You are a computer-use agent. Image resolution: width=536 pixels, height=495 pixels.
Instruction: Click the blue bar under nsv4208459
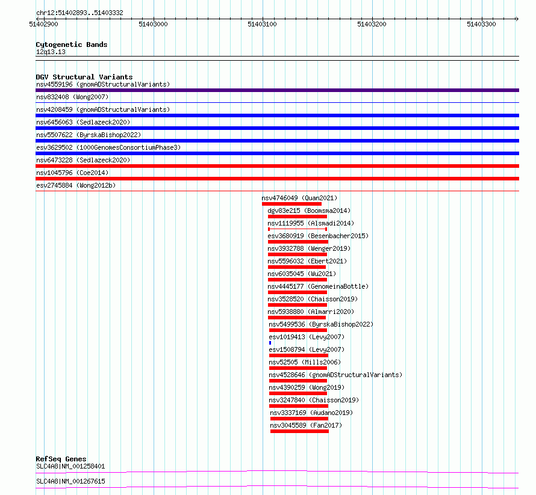(277, 115)
